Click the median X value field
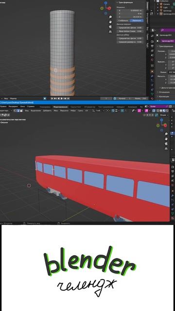Image resolution: width=175 pixels, height=311 pixels. point(130,10)
